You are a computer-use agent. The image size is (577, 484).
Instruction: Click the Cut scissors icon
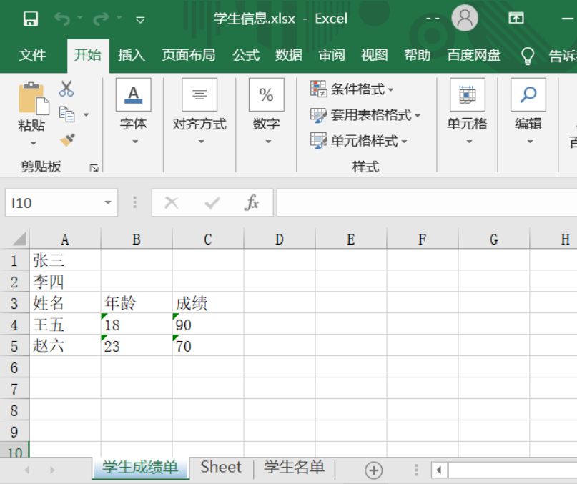(x=66, y=89)
